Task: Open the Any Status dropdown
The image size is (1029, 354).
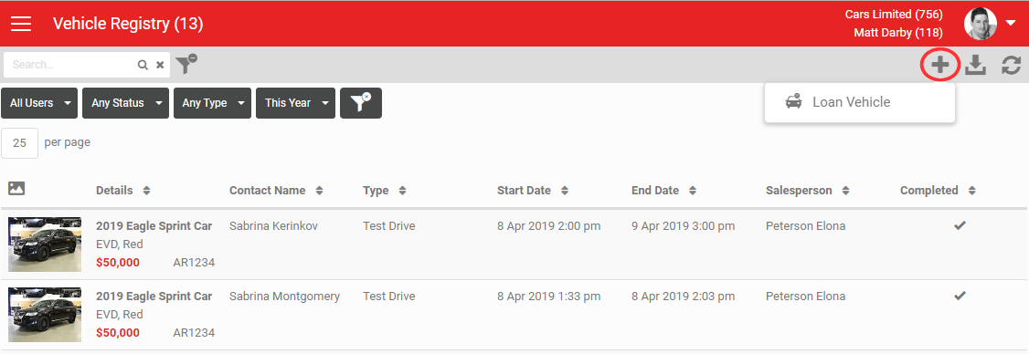Action: (125, 103)
